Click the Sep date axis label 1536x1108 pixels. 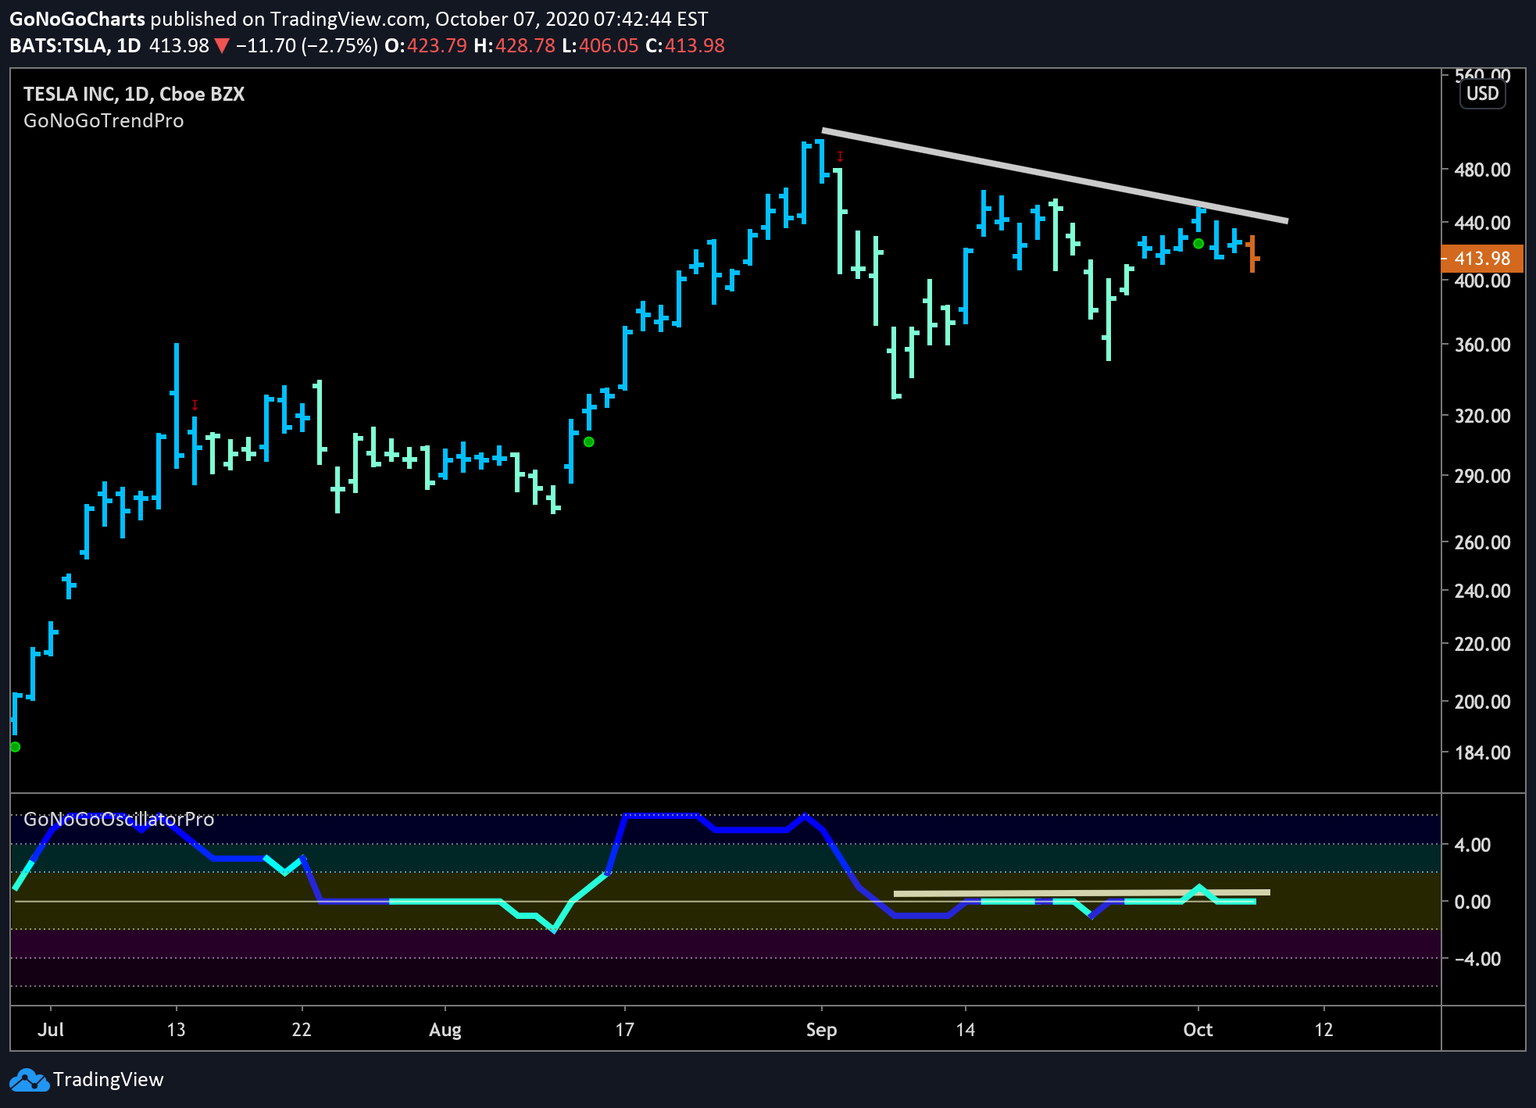pos(822,1030)
